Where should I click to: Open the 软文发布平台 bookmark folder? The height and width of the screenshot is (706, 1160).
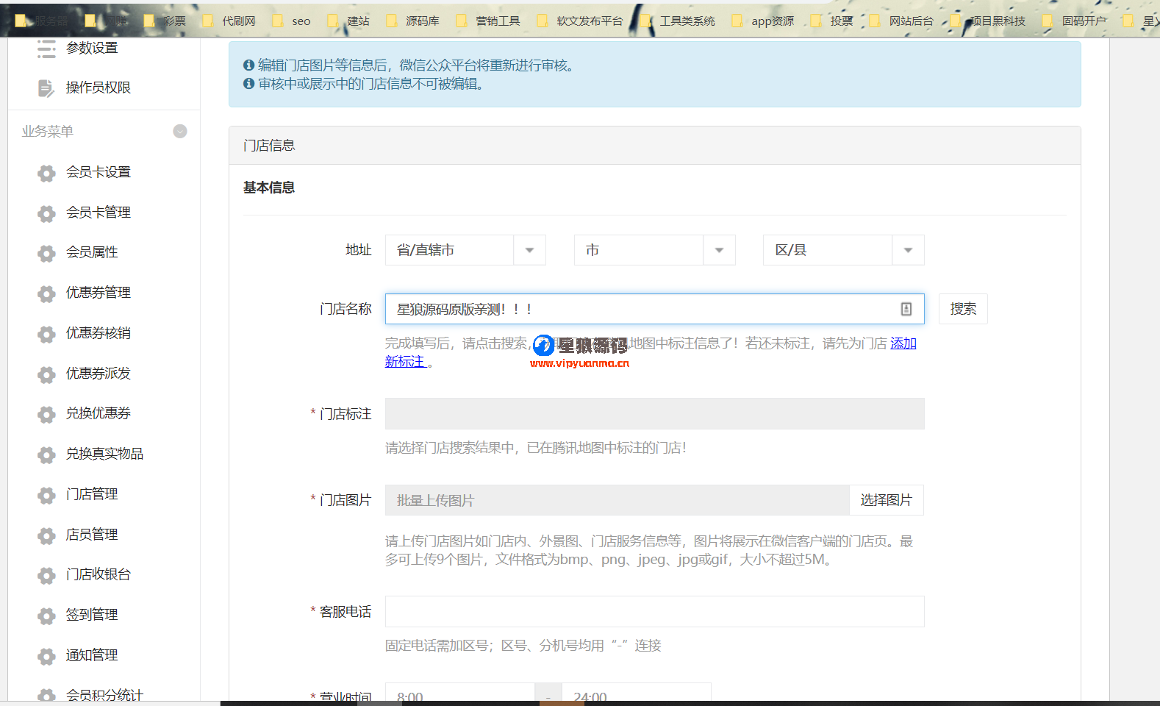(580, 21)
